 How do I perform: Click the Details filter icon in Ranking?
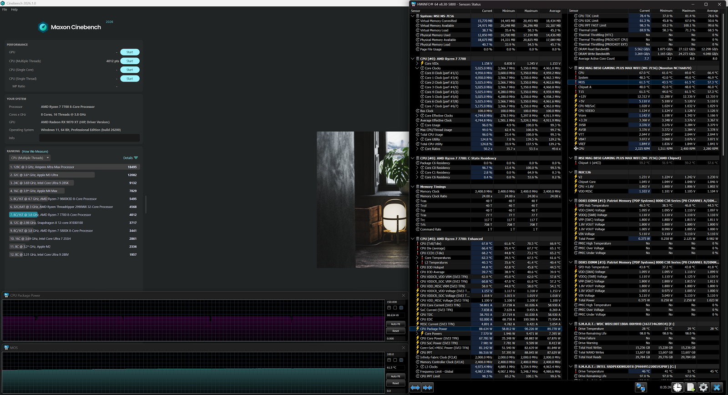[136, 158]
